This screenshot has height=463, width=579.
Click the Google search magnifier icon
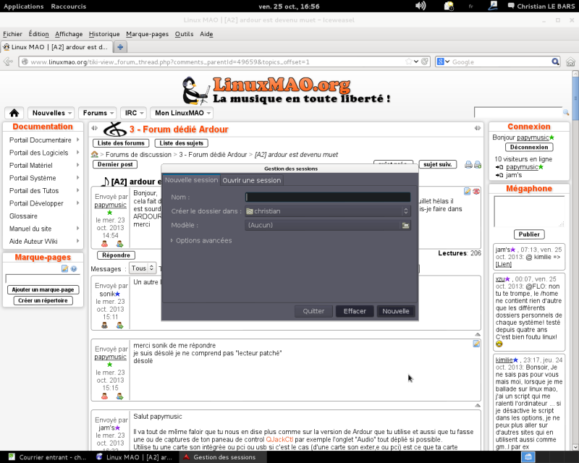click(x=555, y=61)
